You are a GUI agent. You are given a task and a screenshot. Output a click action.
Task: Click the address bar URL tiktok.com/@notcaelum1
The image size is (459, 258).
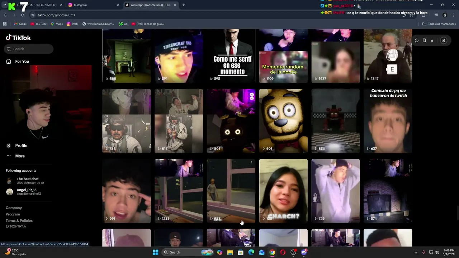tap(56, 15)
